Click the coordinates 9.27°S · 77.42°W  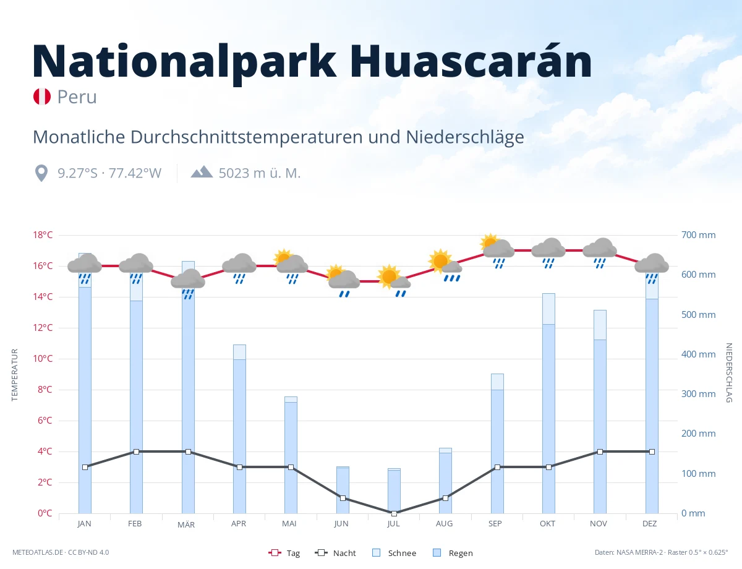pos(109,173)
